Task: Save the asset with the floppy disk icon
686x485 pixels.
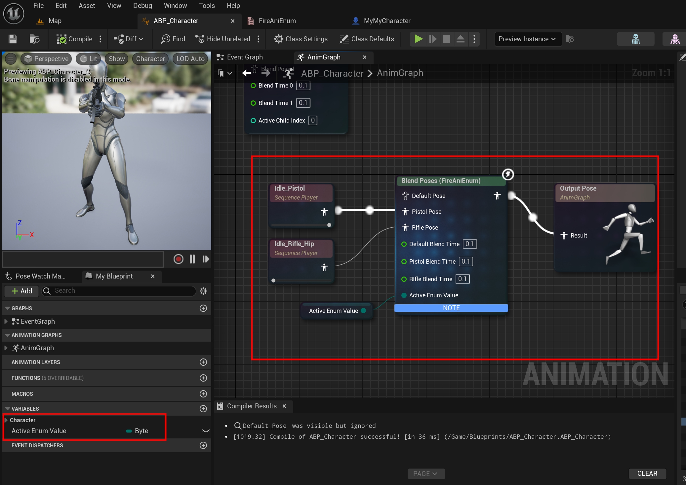Action: click(13, 39)
